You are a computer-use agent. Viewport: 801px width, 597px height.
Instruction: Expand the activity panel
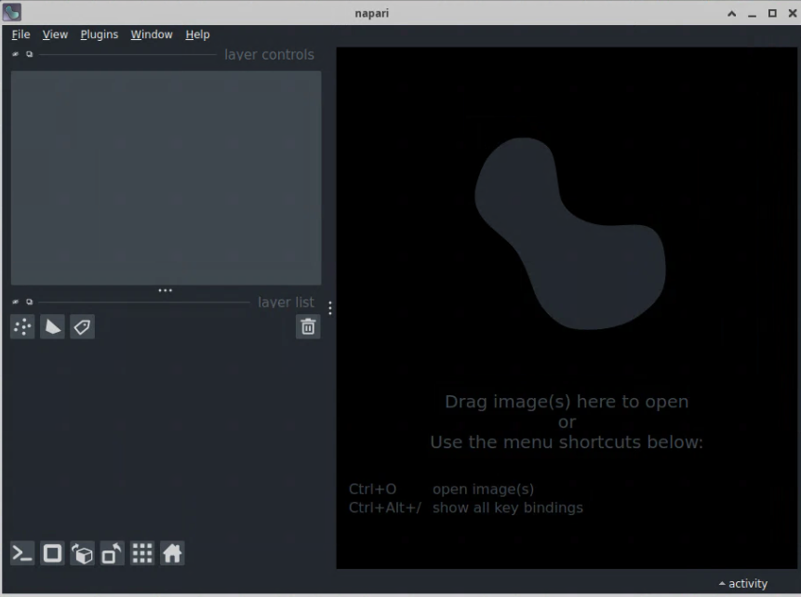[742, 584]
